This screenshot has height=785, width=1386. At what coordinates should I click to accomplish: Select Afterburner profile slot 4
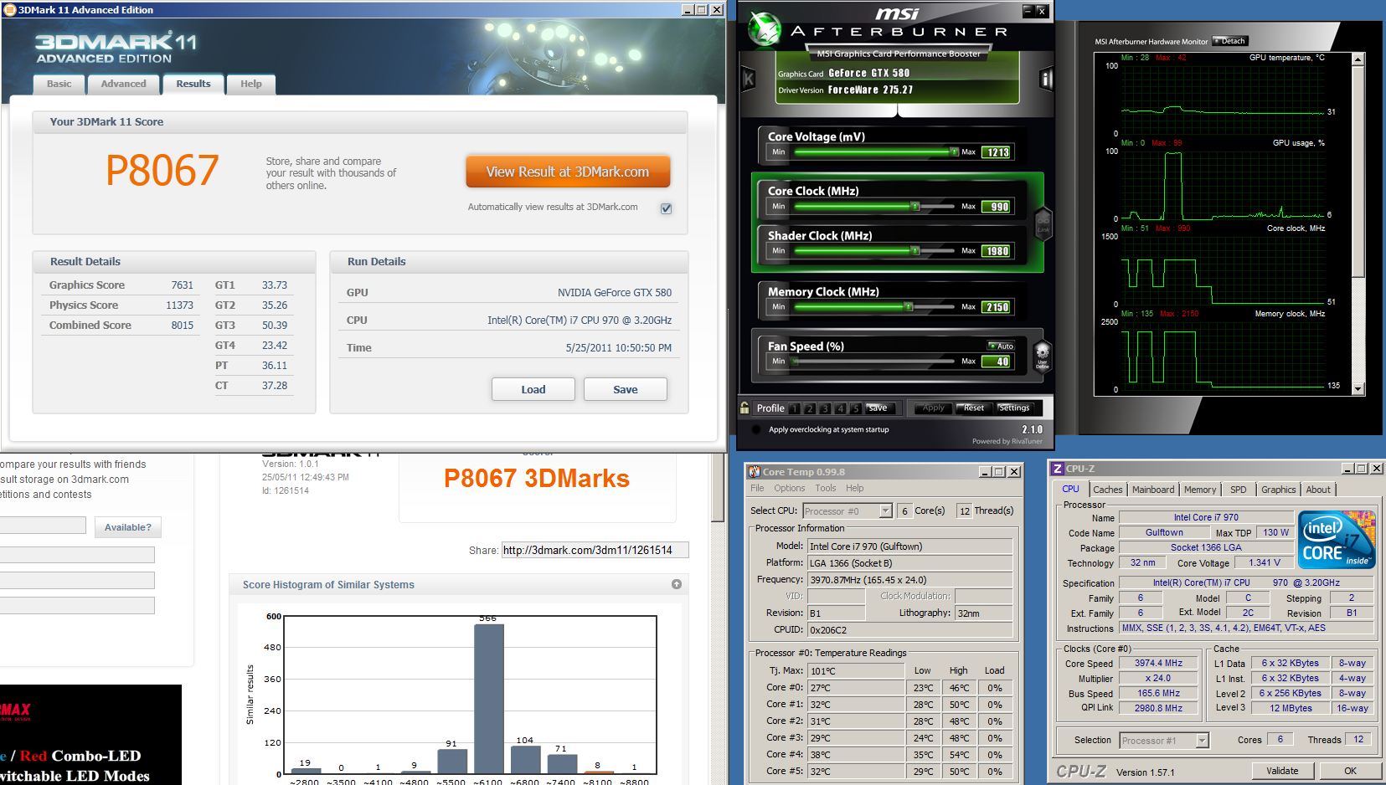click(840, 408)
